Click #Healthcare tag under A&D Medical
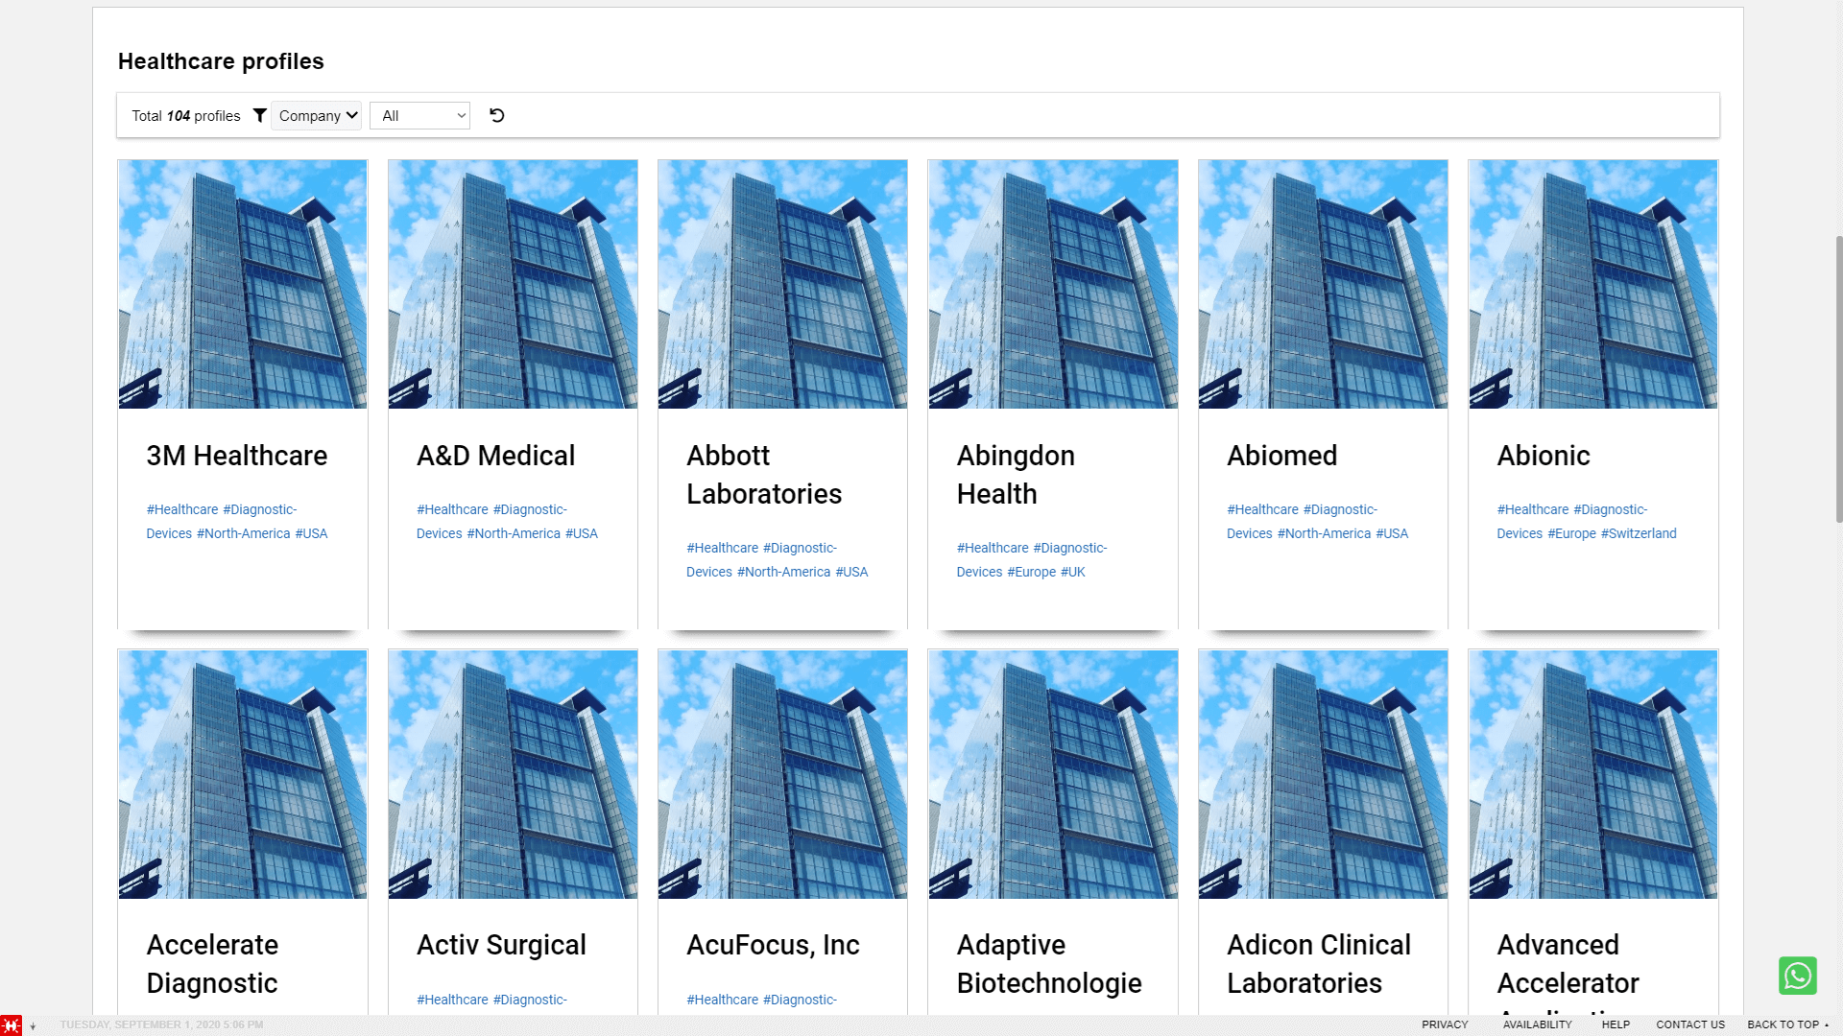This screenshot has height=1036, width=1843. [x=452, y=509]
